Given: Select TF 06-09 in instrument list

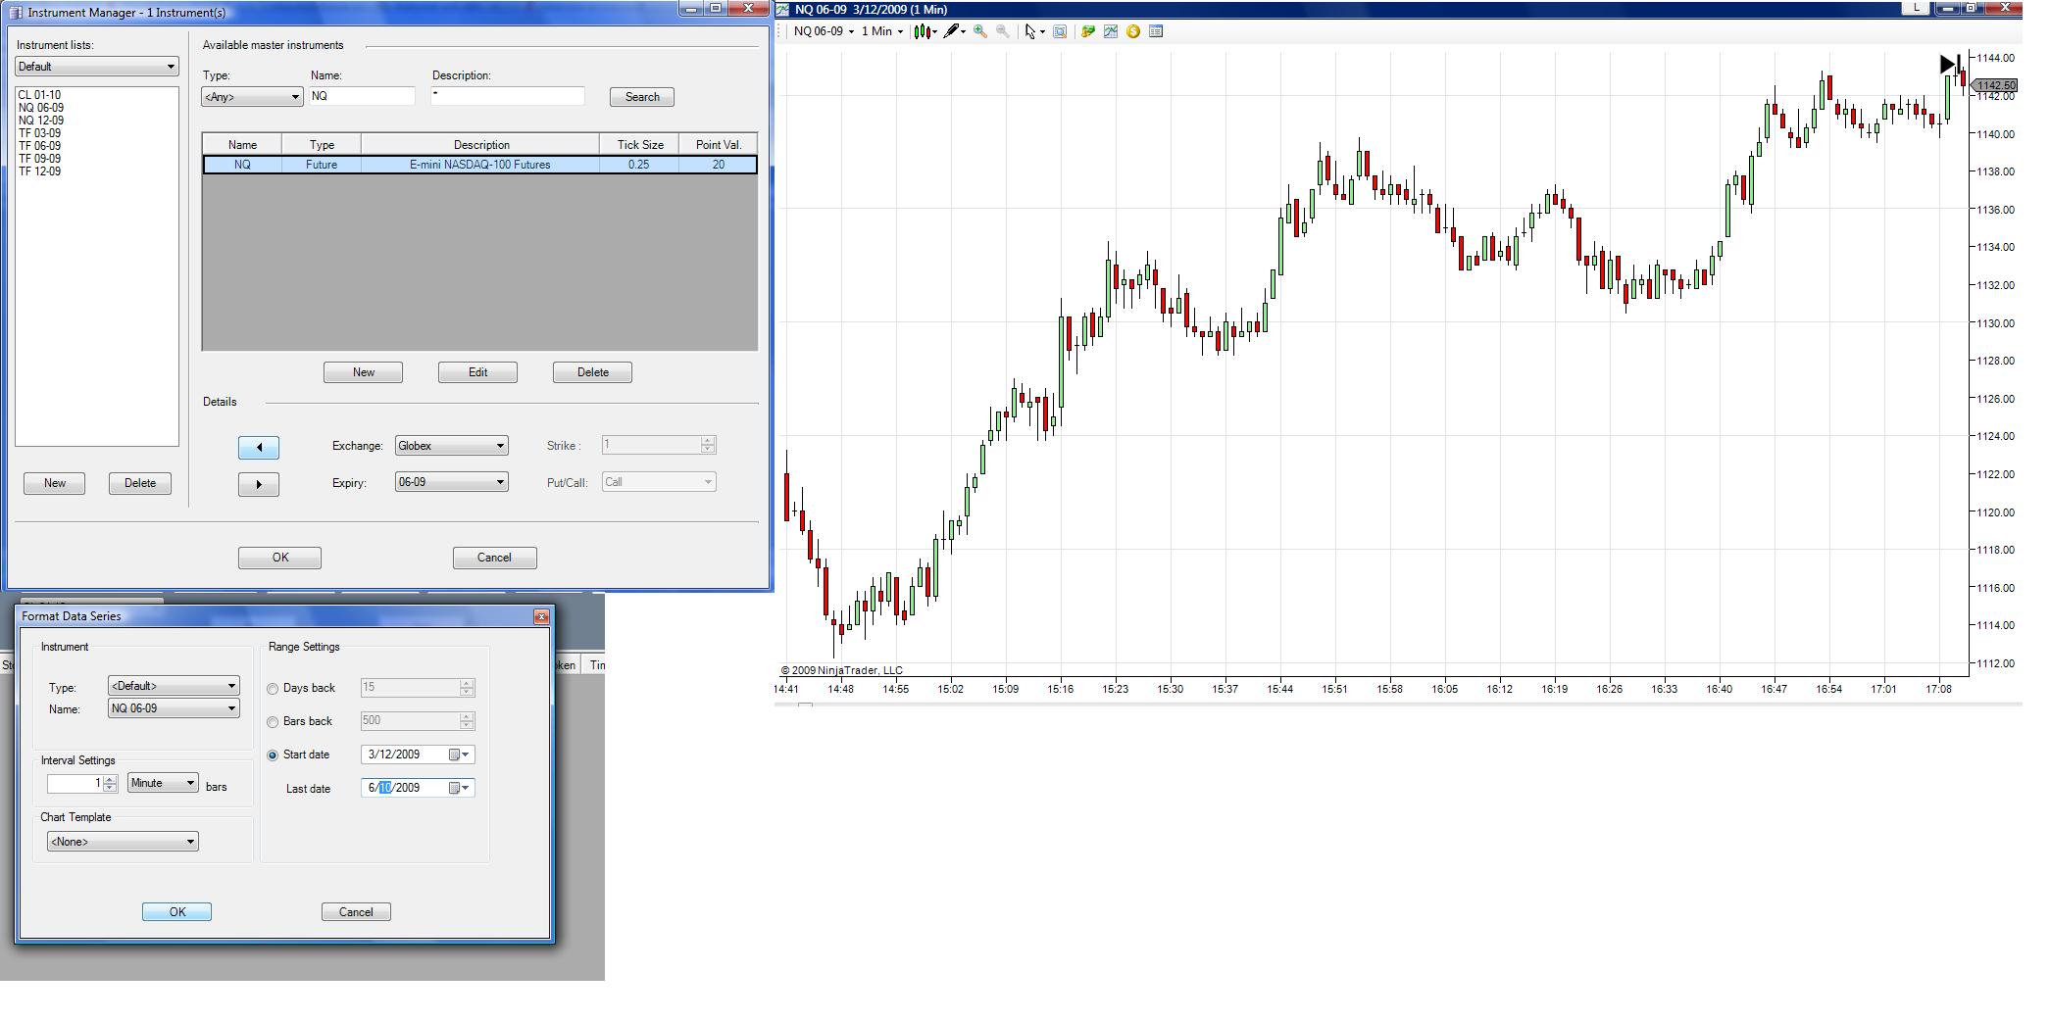Looking at the screenshot, I should 39,146.
